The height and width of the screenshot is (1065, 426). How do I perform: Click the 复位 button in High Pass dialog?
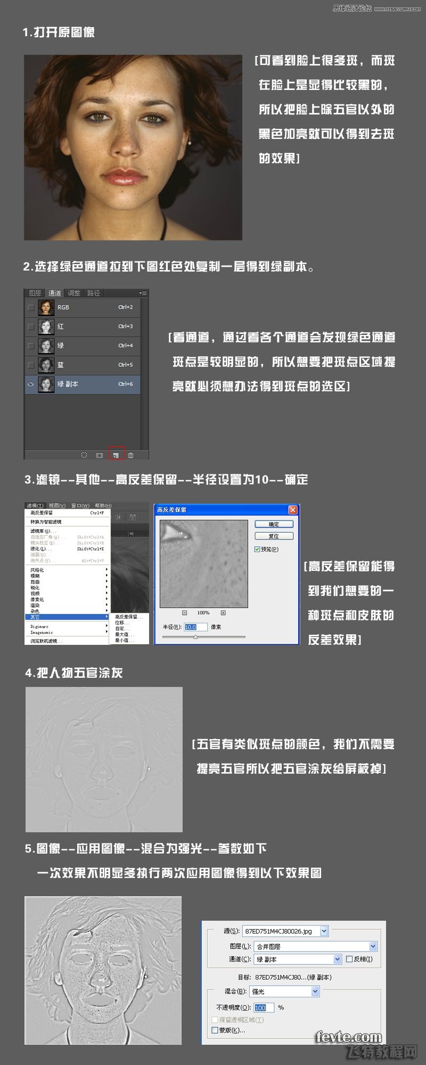pos(274,536)
